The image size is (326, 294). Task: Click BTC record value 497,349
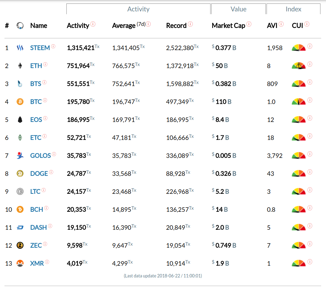pos(177,102)
